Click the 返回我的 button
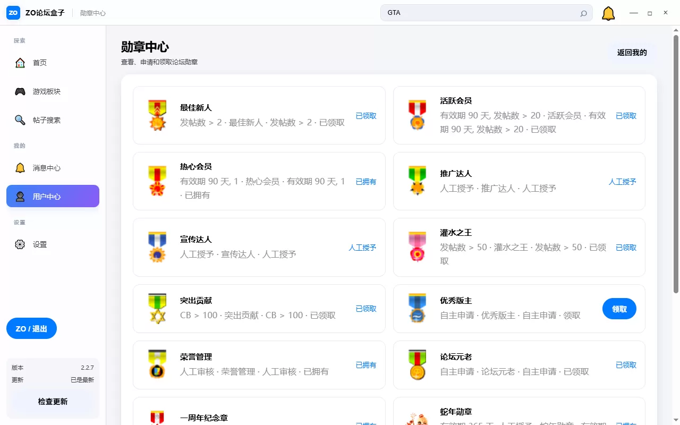This screenshot has width=680, height=425. click(632, 53)
